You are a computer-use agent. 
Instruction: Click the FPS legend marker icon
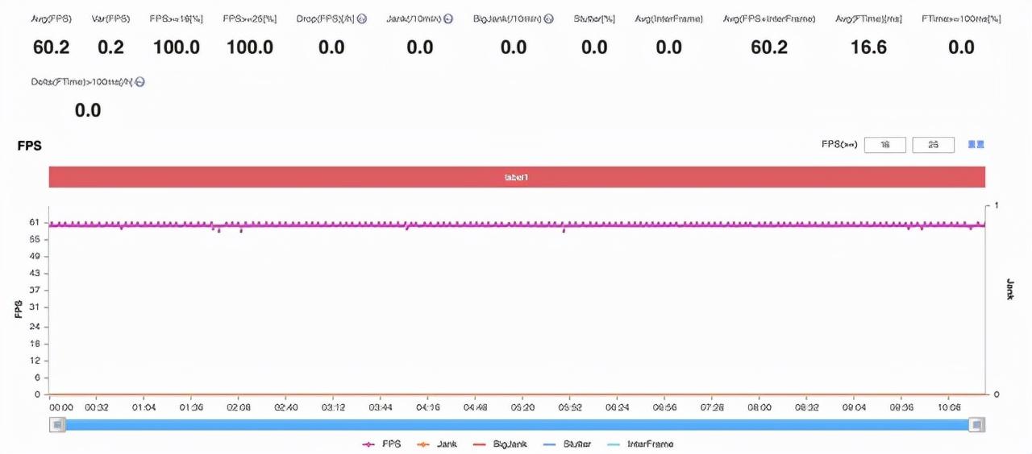[x=370, y=444]
